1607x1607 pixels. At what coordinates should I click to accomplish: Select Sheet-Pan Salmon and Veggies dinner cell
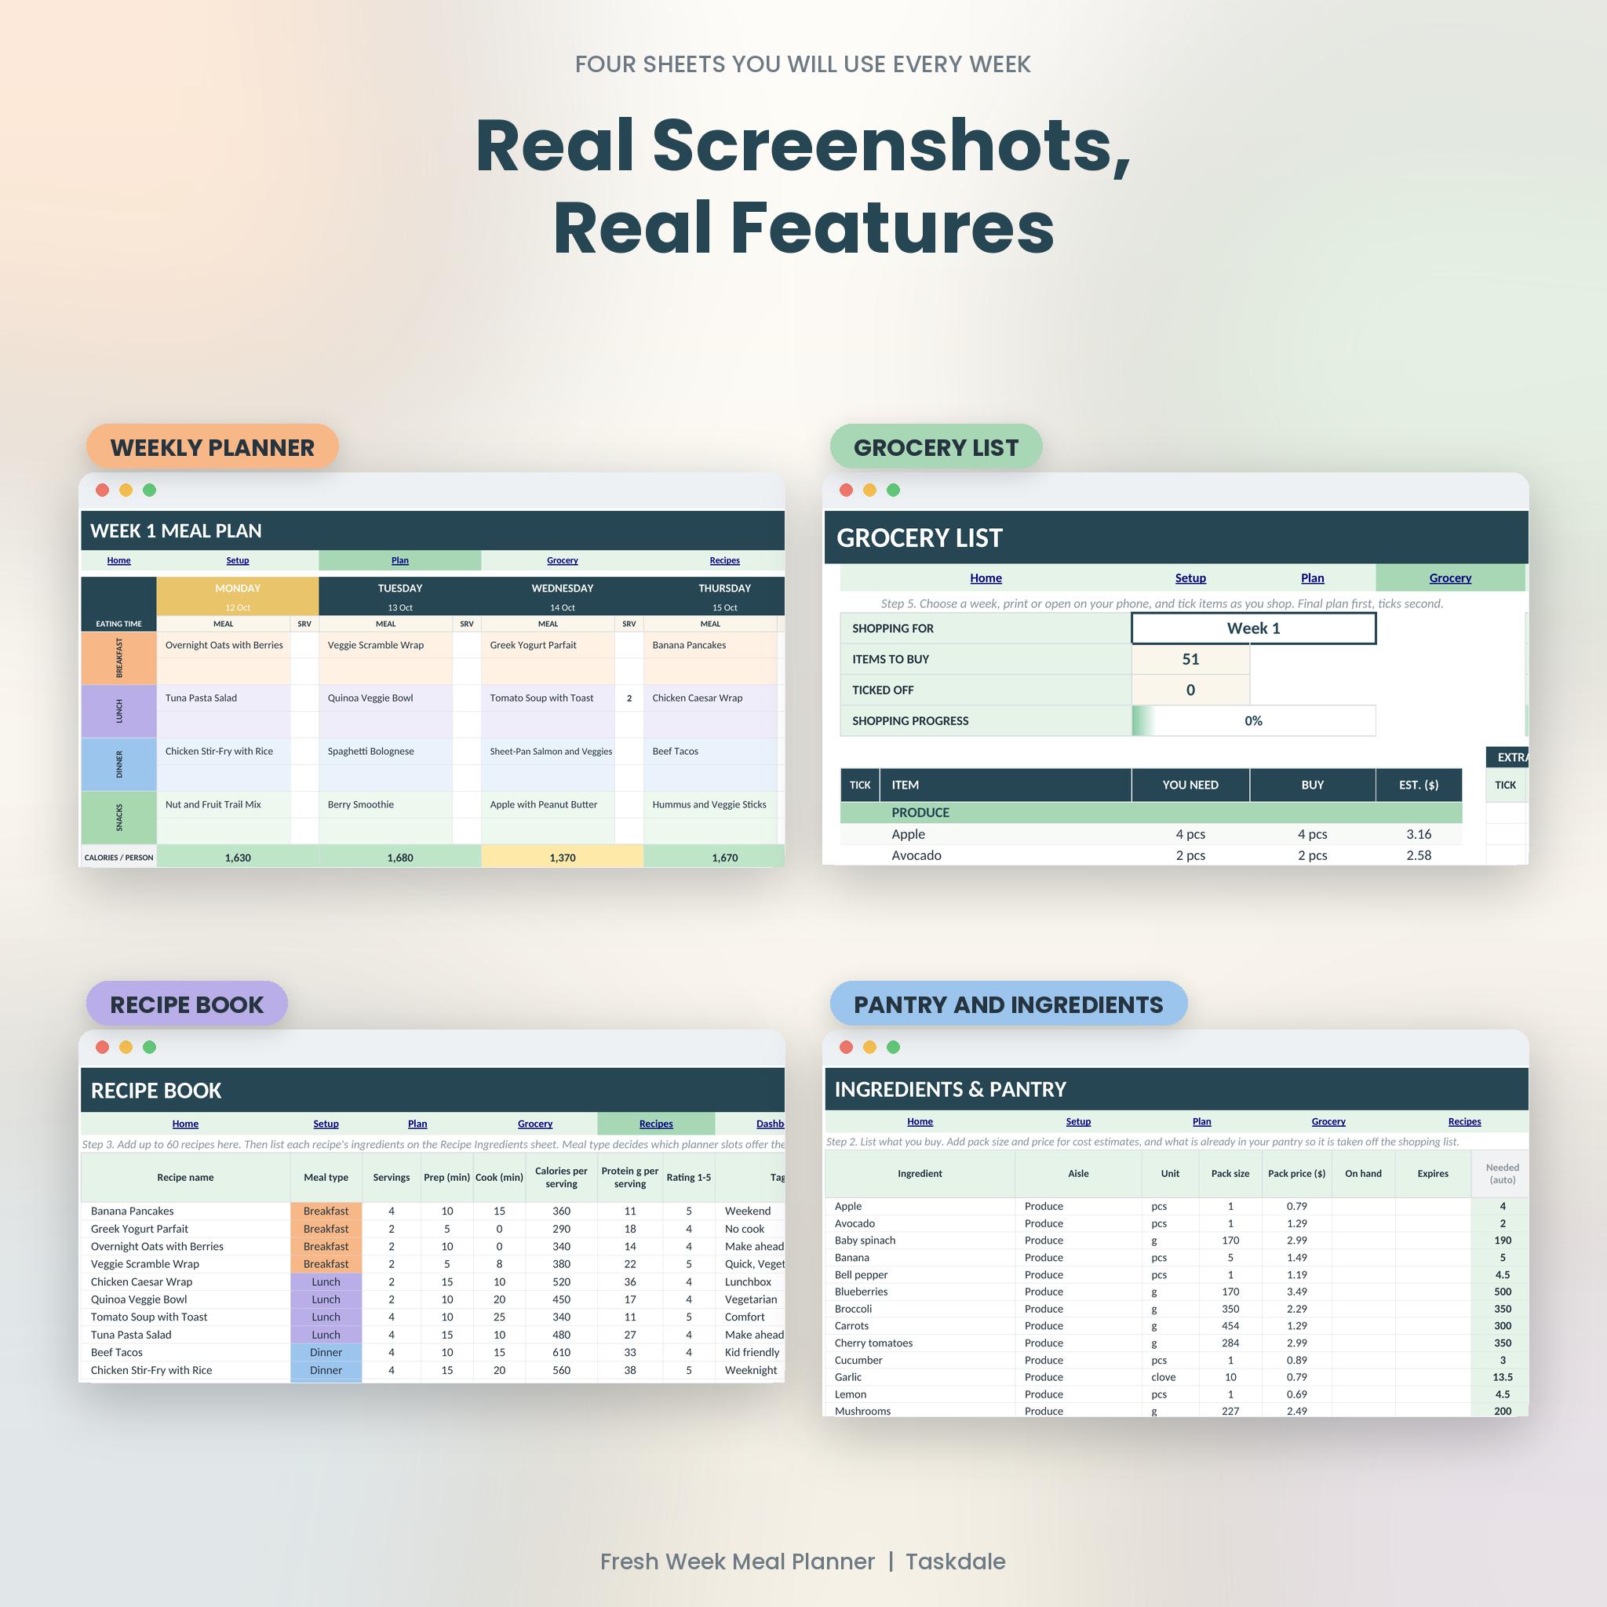pos(548,751)
